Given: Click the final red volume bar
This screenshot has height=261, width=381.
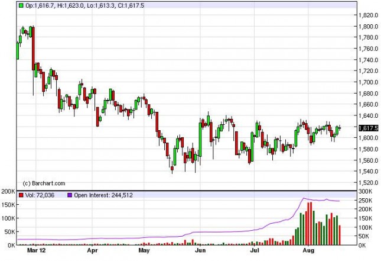Looking at the screenshot, I should (340, 235).
